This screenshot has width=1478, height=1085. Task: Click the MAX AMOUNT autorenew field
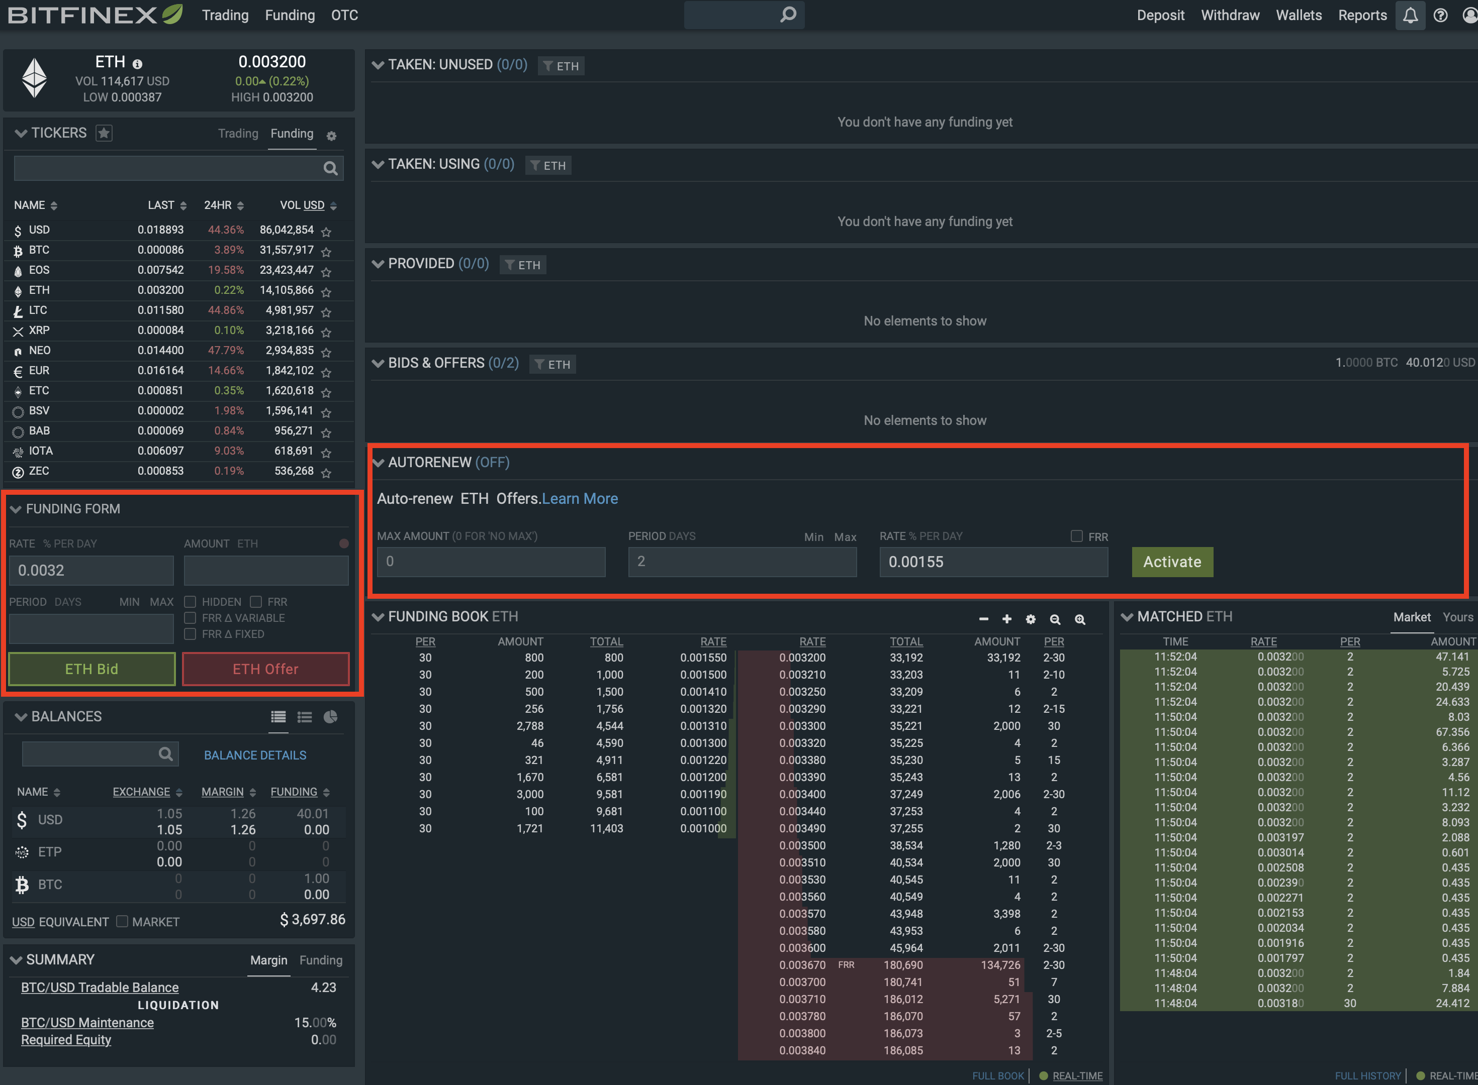tap(491, 562)
